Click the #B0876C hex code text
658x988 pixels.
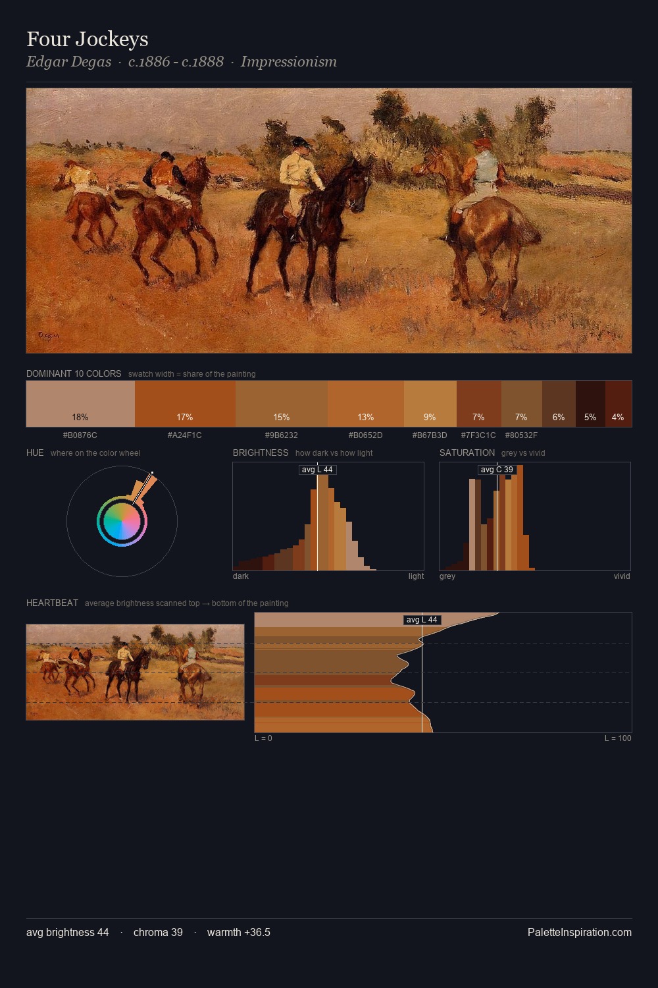tap(80, 435)
